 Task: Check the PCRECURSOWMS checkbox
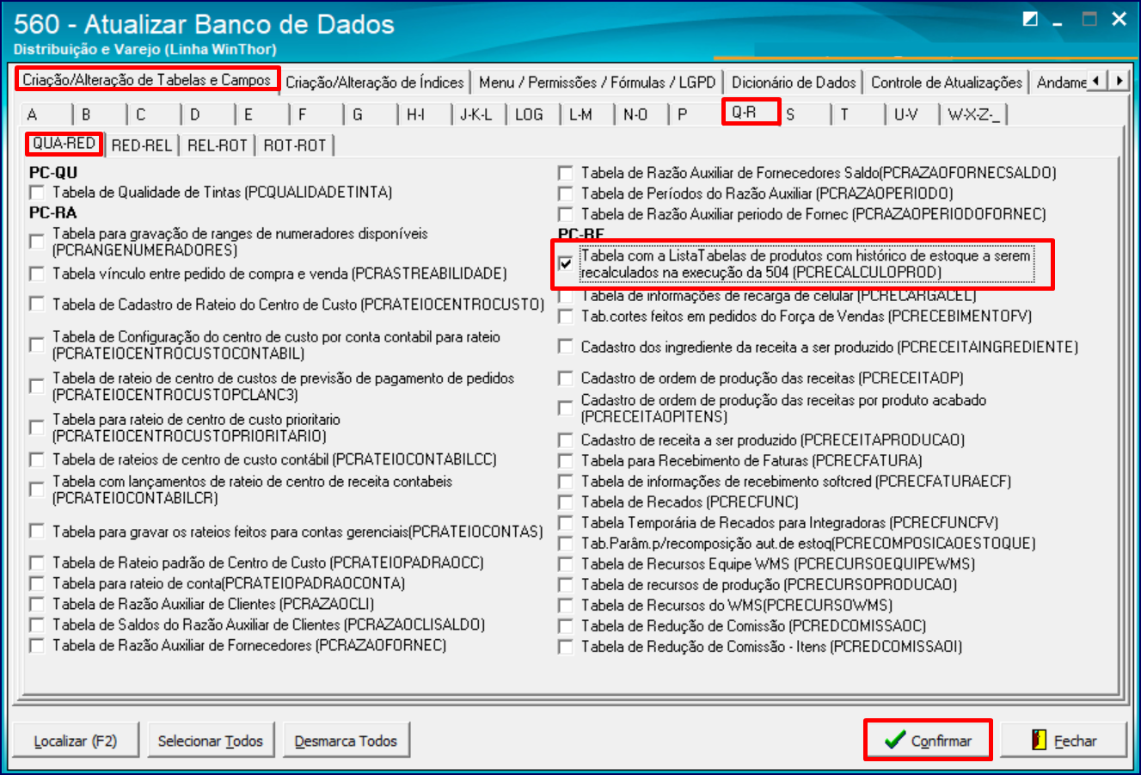pos(565,606)
